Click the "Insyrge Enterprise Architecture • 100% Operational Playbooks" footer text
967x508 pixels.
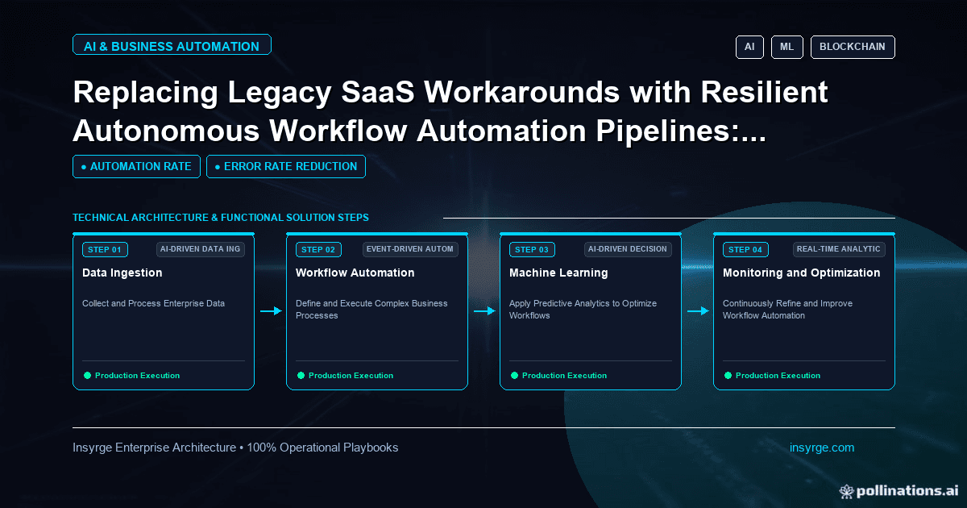tap(235, 448)
